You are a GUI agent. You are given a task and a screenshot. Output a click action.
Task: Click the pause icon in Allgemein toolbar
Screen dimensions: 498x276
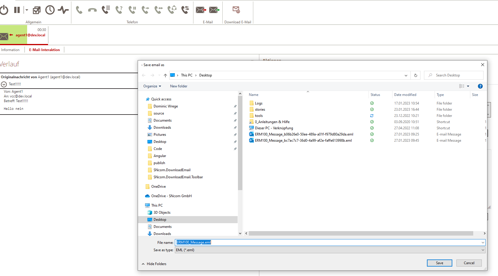pos(17,10)
